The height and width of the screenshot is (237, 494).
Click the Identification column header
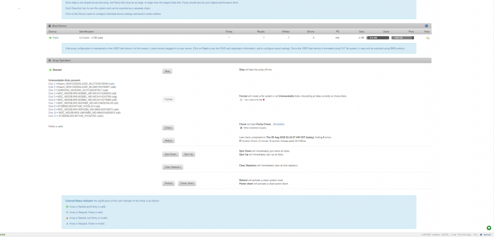tap(86, 32)
